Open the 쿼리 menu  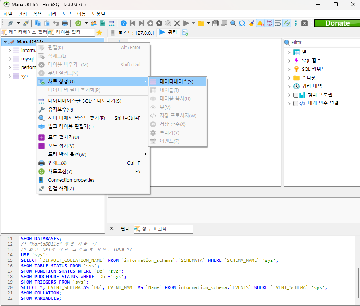click(x=52, y=14)
